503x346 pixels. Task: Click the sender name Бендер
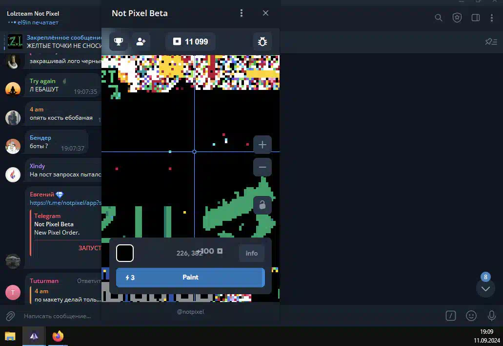pos(40,137)
